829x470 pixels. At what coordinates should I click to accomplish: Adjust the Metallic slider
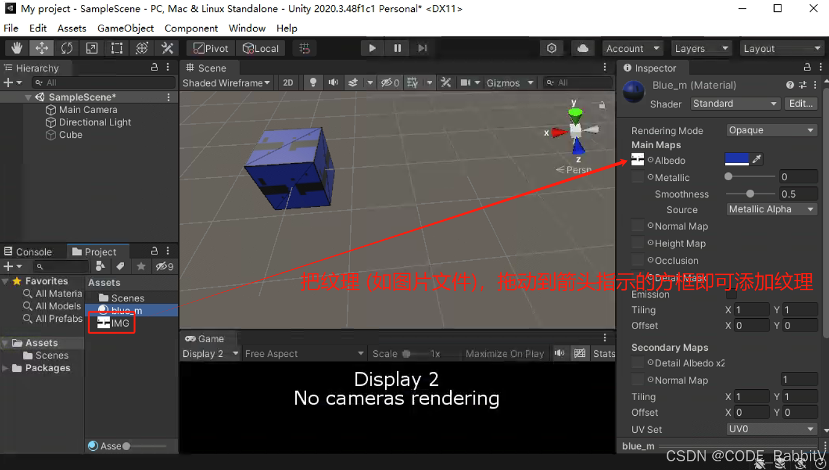(x=751, y=177)
